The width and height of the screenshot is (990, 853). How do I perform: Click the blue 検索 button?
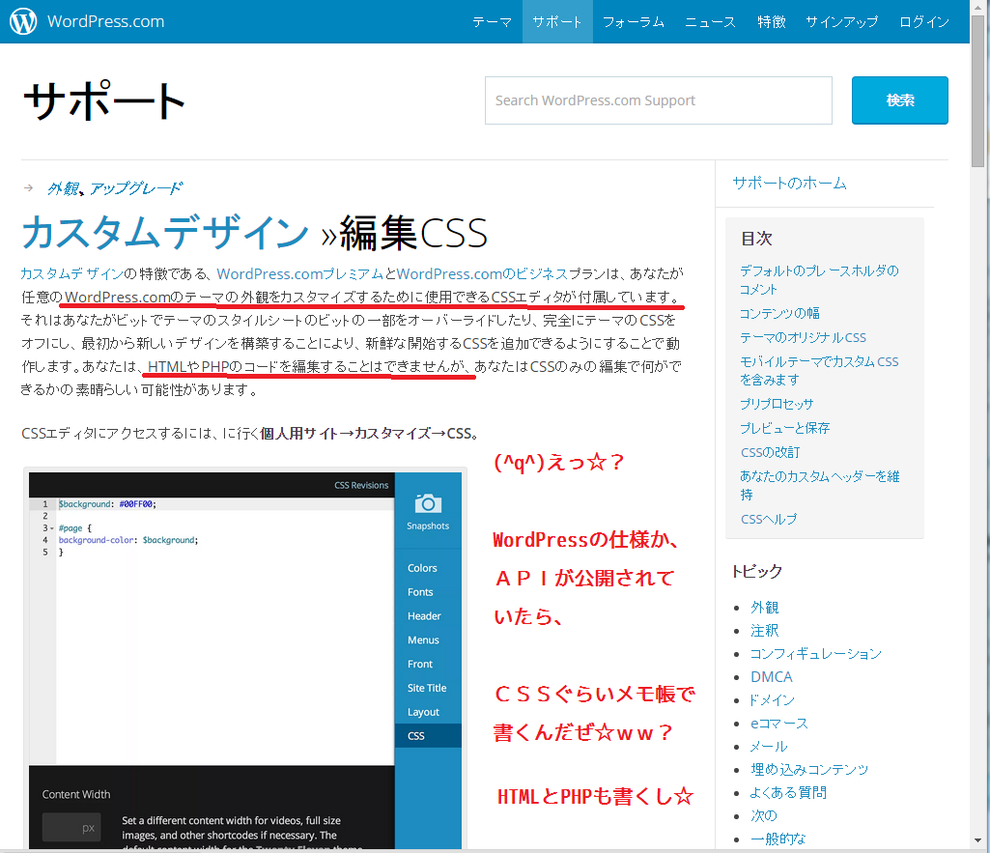tap(900, 100)
